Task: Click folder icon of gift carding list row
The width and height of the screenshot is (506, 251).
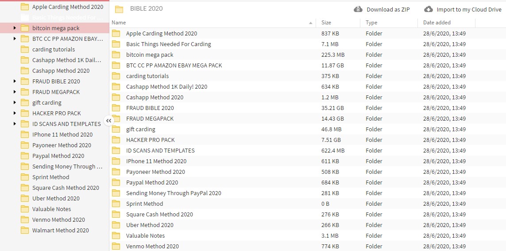Action: (116, 129)
